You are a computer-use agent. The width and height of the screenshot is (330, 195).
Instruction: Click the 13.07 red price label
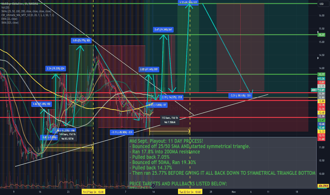[x=322, y=82]
